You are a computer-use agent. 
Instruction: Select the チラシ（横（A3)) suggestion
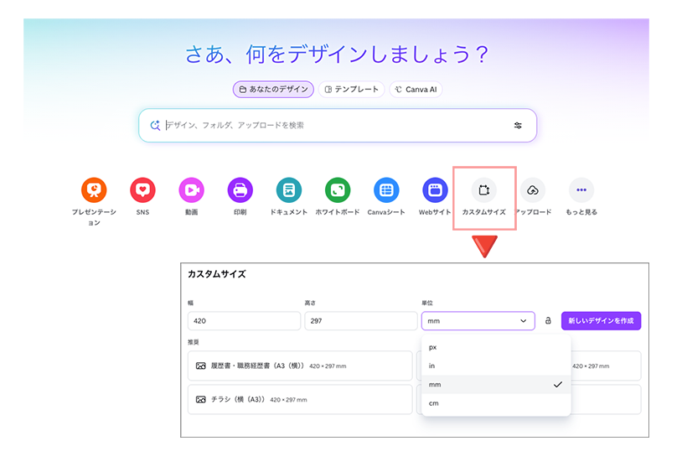(x=300, y=399)
